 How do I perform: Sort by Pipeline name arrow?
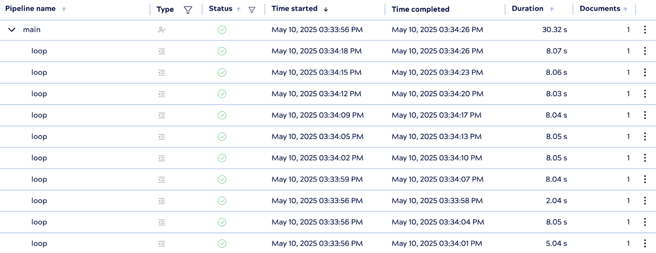click(64, 9)
